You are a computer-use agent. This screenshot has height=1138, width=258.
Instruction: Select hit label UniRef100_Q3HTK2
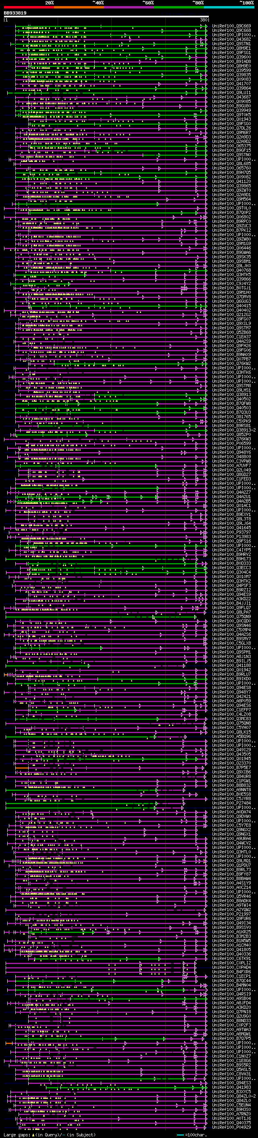pyautogui.click(x=231, y=581)
